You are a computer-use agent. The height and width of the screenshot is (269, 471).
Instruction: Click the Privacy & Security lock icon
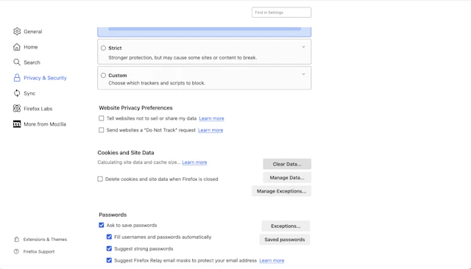(17, 78)
